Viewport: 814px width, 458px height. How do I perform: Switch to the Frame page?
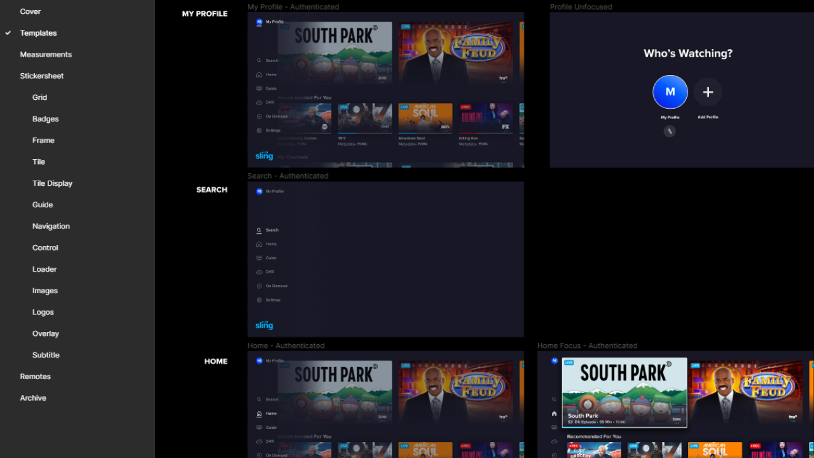(43, 141)
